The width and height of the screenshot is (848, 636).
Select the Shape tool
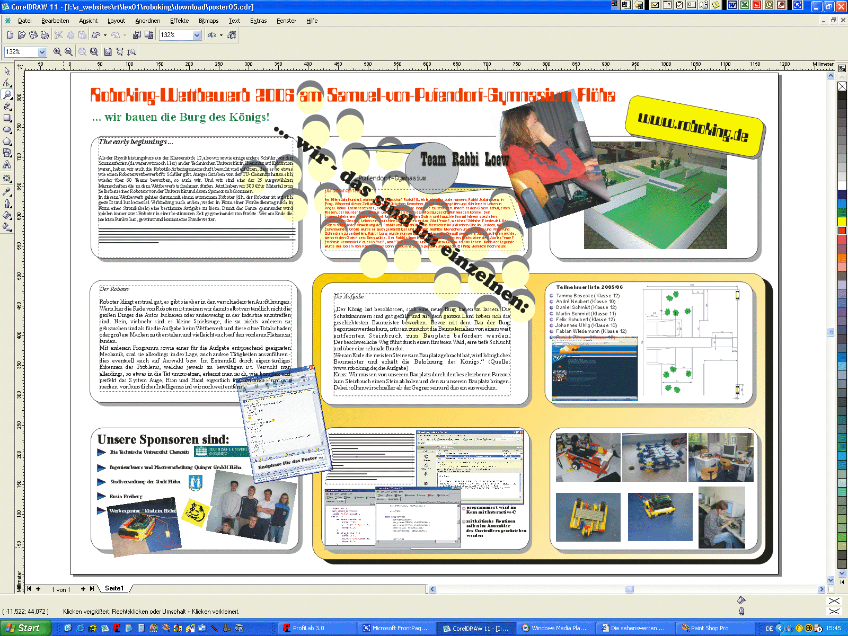[7, 83]
